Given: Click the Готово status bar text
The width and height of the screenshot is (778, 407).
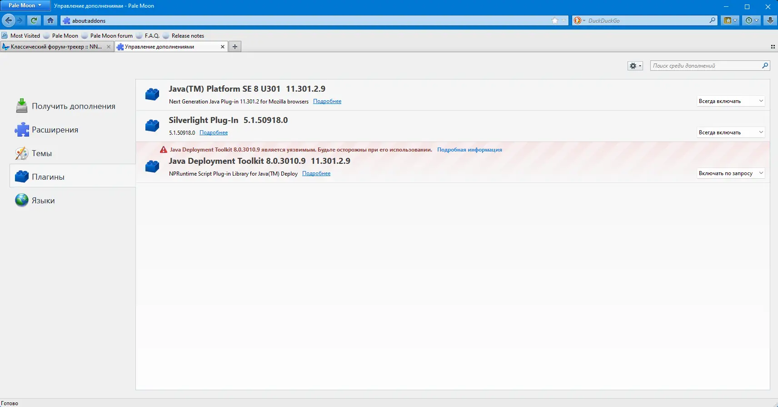Looking at the screenshot, I should point(10,403).
